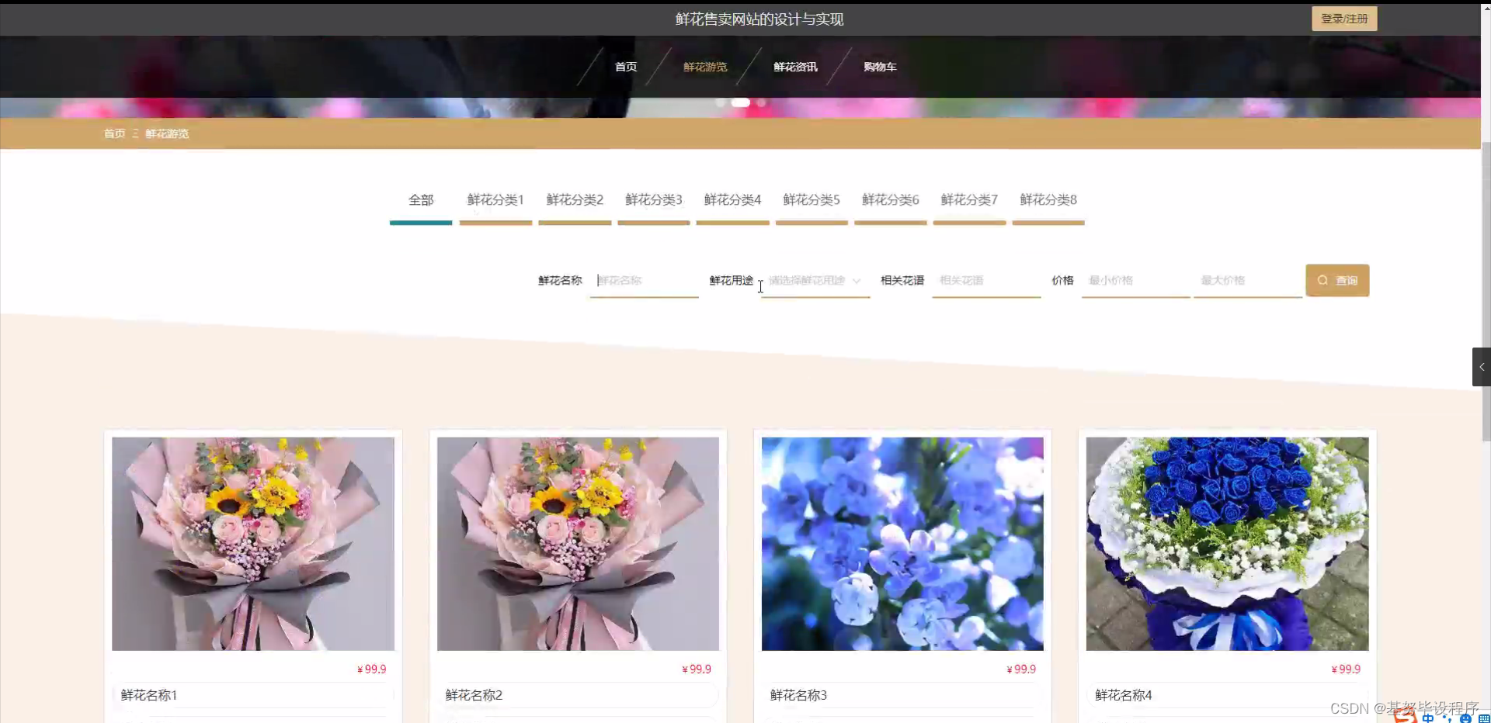Open 鲜花名称4 blue roses image
This screenshot has height=723, width=1491.
1227,544
